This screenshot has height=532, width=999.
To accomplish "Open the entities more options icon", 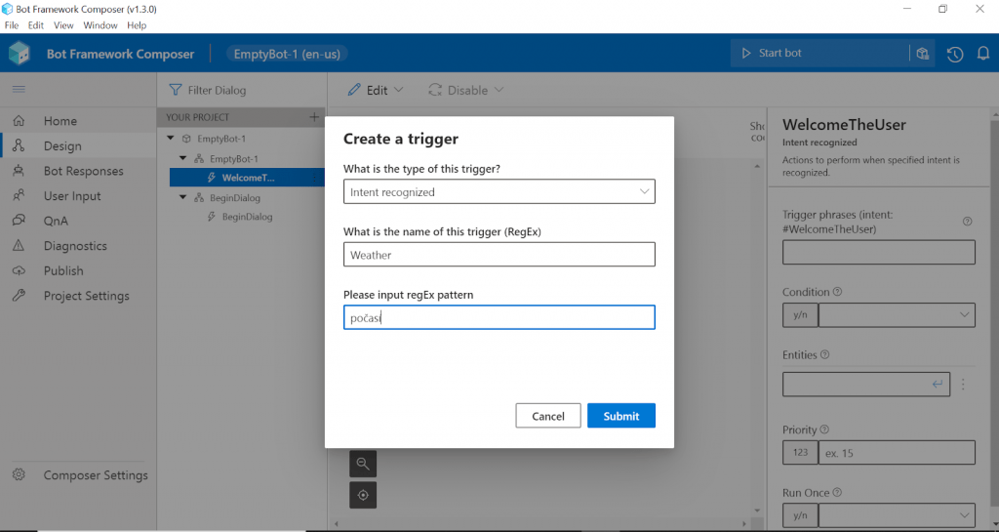I will tap(963, 385).
